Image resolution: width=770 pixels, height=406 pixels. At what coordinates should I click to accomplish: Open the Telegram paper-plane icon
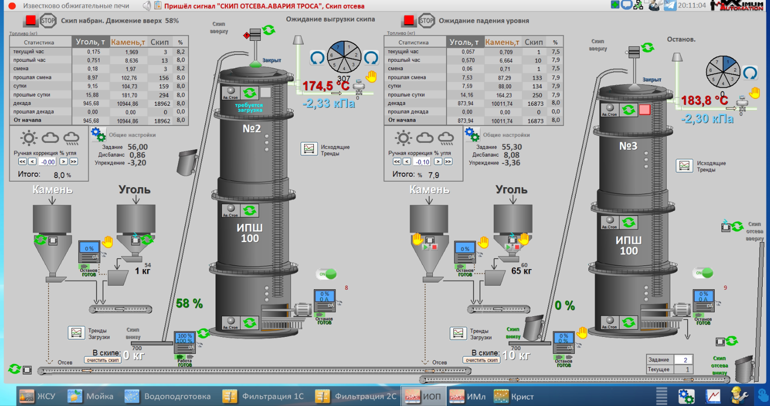[x=670, y=5]
